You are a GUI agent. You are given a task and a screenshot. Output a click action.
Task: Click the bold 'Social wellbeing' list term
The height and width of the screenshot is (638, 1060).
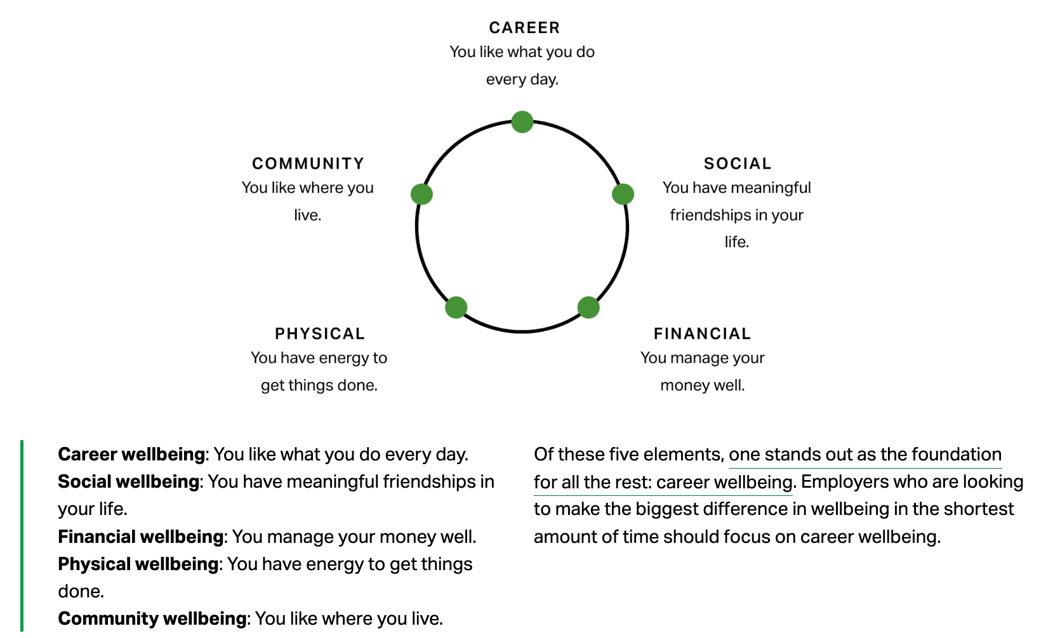pos(129,482)
